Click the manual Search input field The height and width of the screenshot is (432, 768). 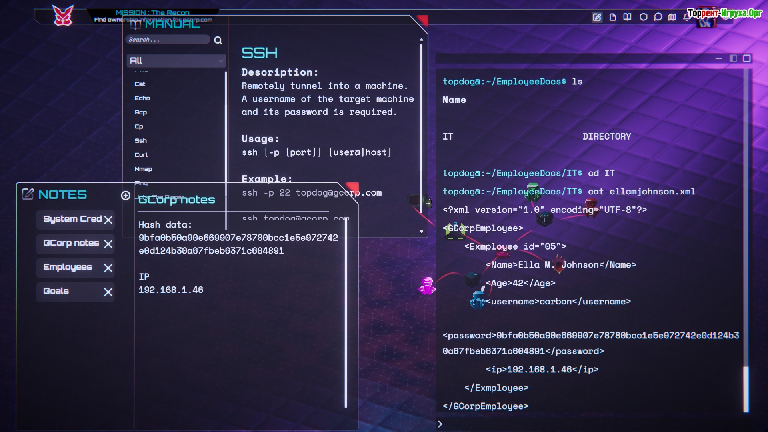pos(167,40)
